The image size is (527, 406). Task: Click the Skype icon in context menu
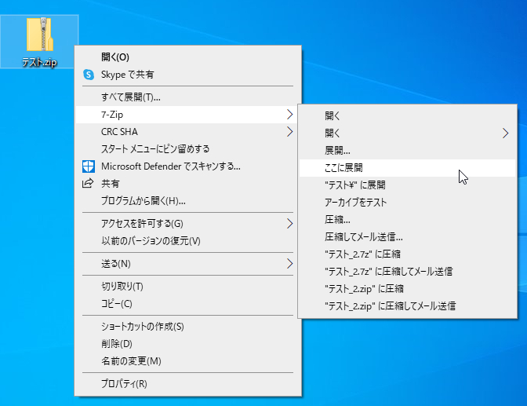click(89, 75)
